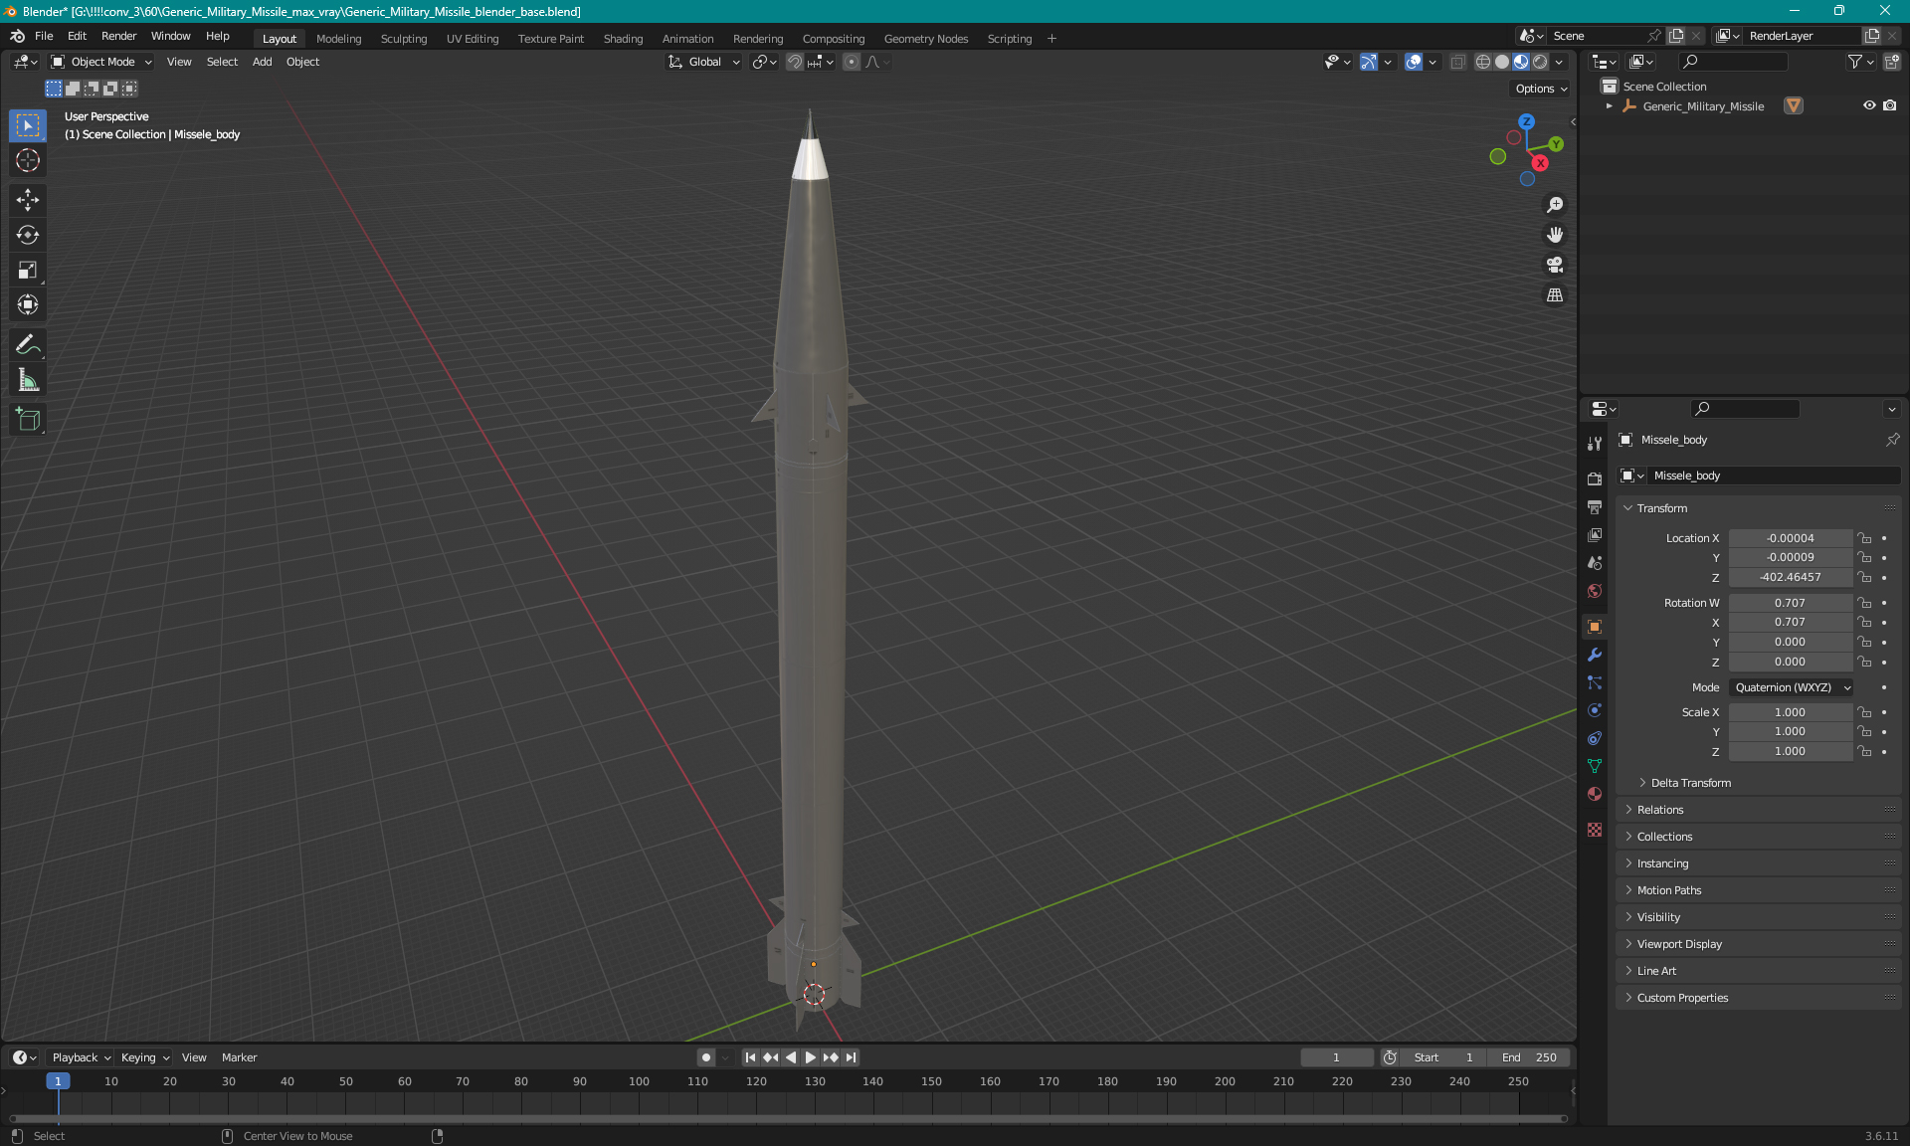
Task: Click the Scale X value field
Action: [1789, 712]
